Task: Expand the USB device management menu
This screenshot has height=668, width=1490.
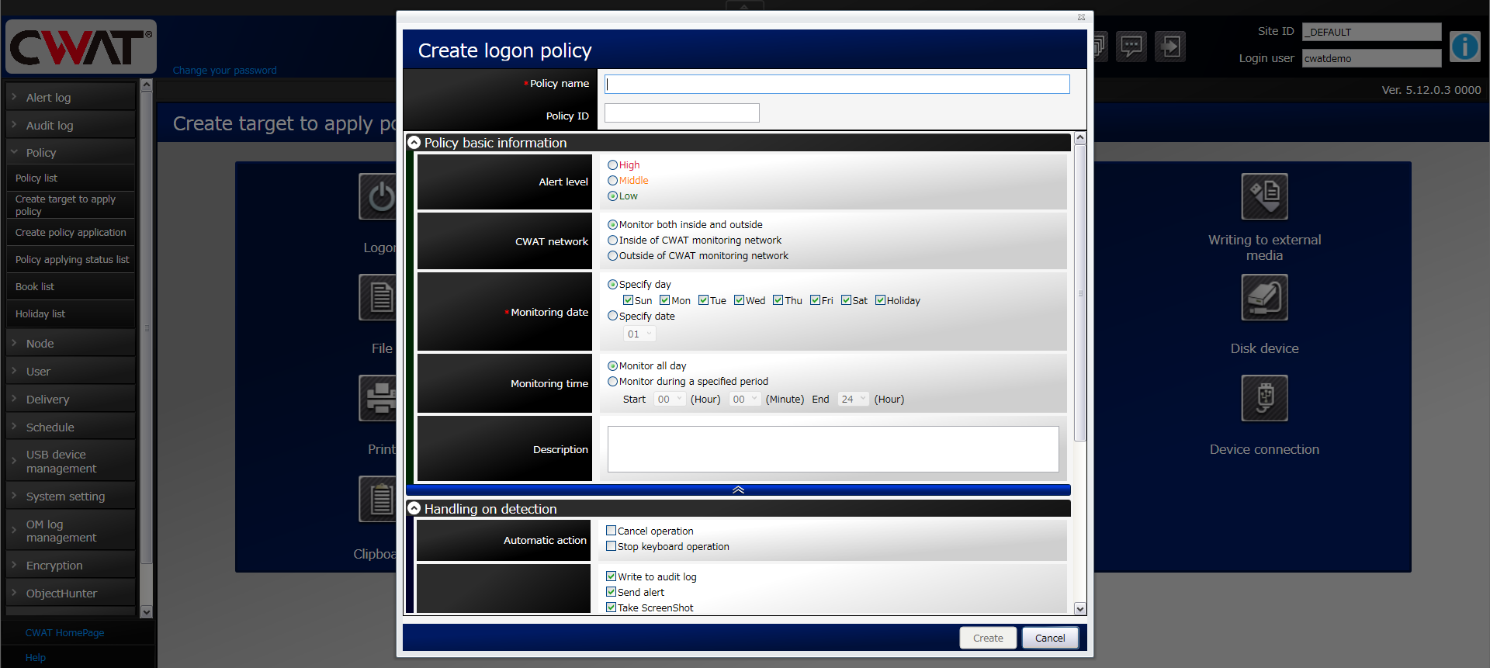Action: coord(71,462)
